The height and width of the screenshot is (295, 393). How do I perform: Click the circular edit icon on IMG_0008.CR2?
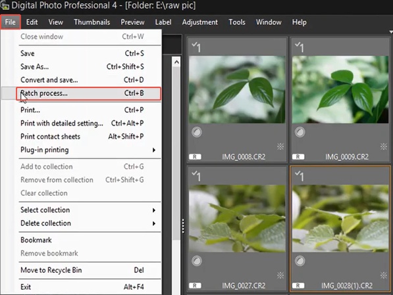[x=197, y=132]
